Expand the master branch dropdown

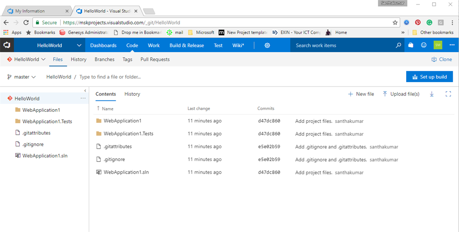coord(22,77)
